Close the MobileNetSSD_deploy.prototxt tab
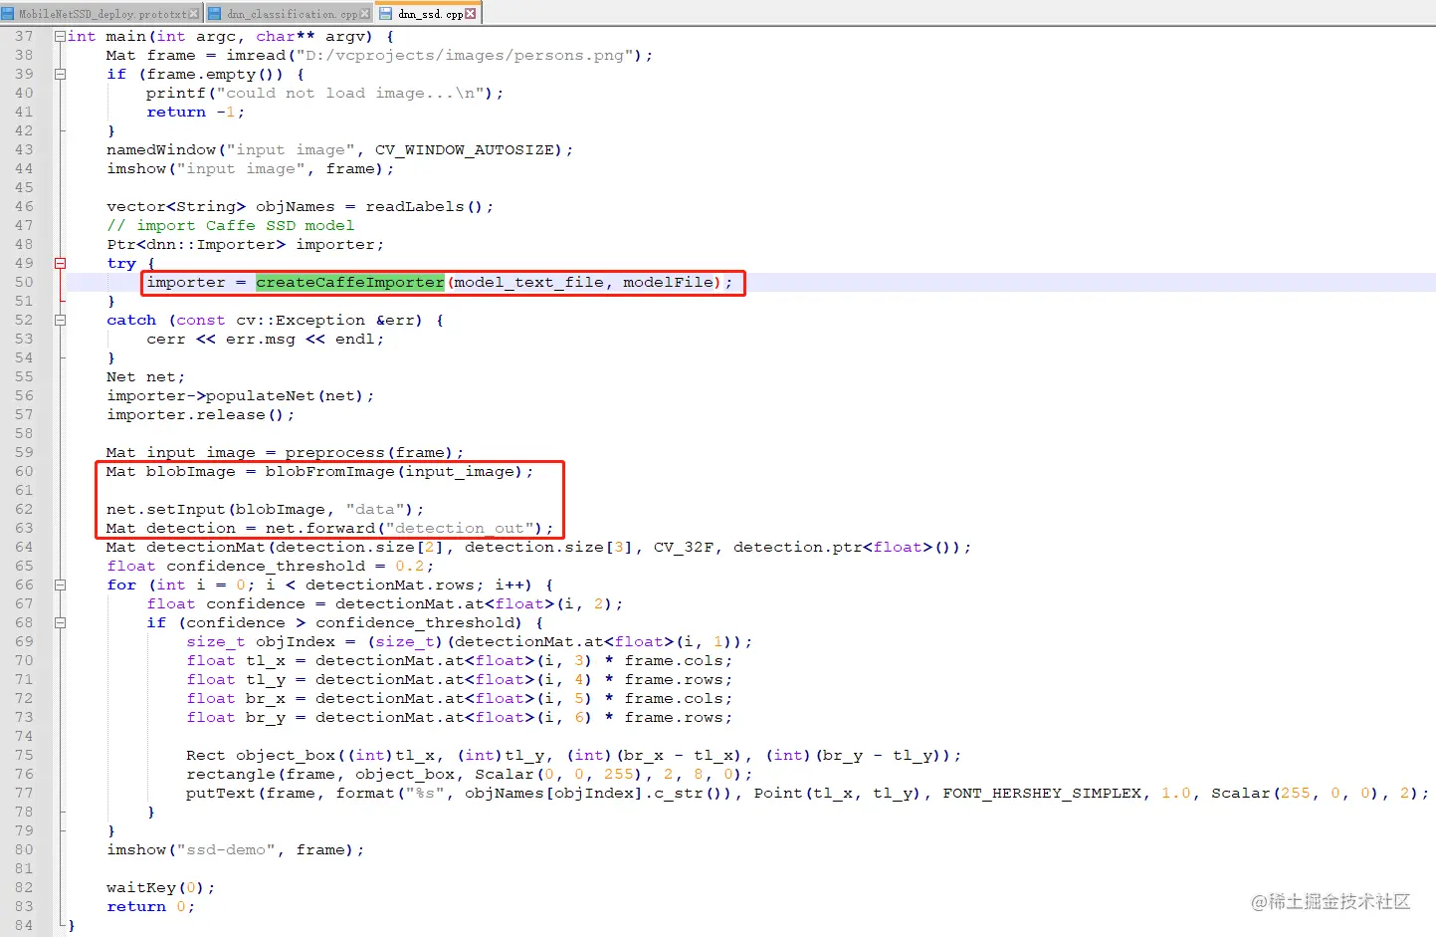Viewport: 1436px width, 937px height. 194,14
